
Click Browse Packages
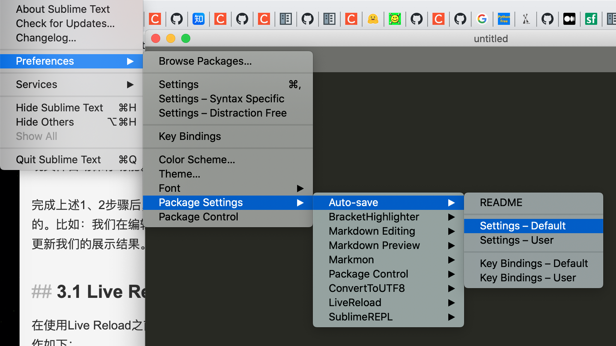tap(205, 61)
